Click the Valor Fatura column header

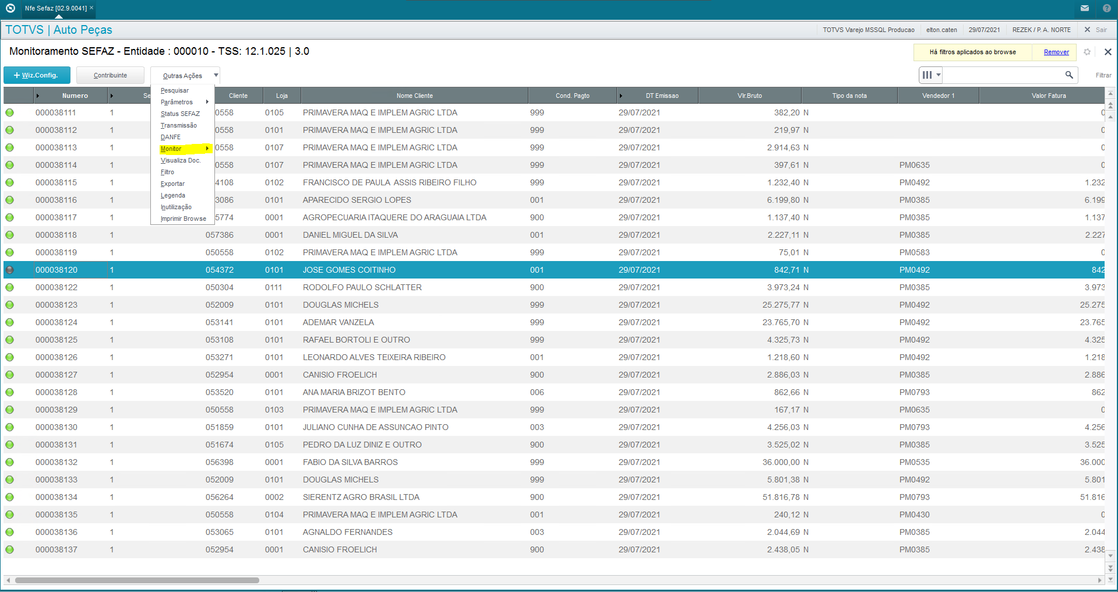(1042, 96)
